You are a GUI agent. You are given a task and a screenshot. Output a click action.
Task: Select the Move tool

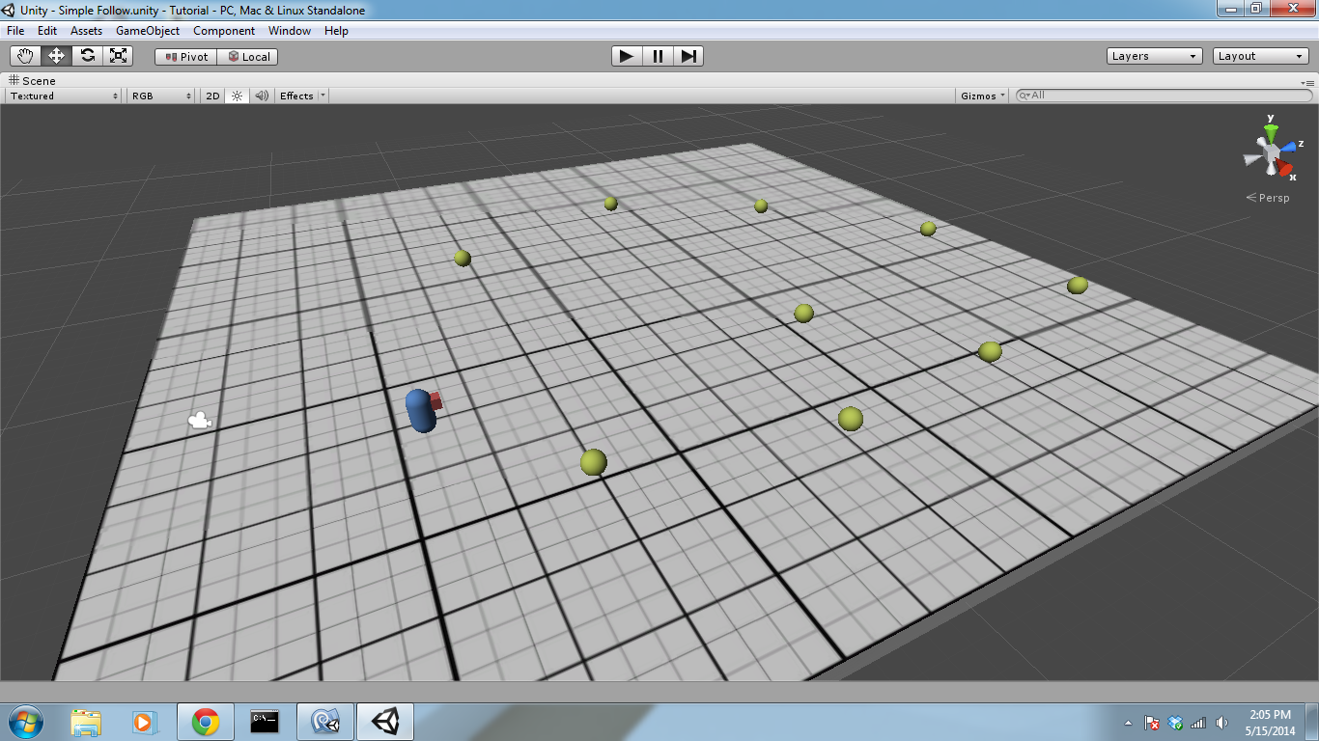click(x=55, y=55)
